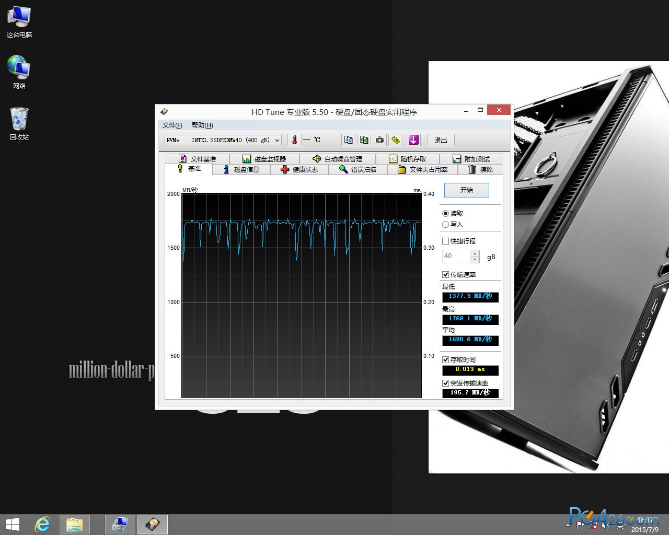
Task: Close the HD Tune window
Action: point(499,110)
